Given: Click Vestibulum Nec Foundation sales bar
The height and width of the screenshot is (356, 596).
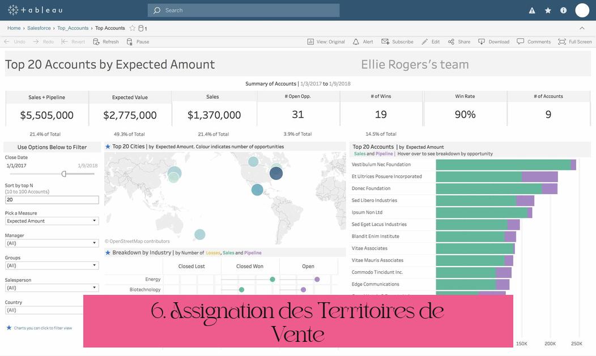Looking at the screenshot, I should pos(503,165).
